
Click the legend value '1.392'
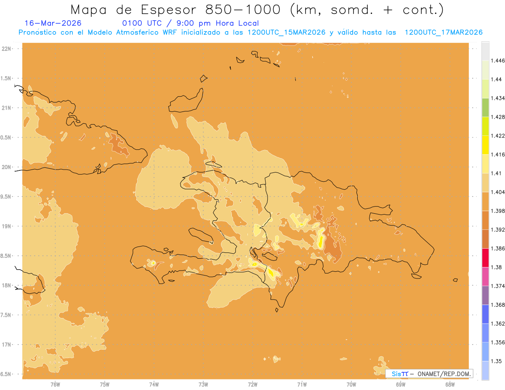click(x=498, y=230)
